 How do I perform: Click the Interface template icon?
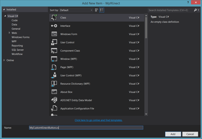click(x=54, y=26)
